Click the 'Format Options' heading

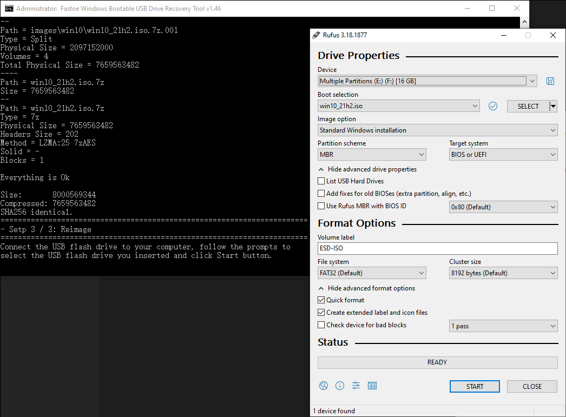click(x=357, y=223)
